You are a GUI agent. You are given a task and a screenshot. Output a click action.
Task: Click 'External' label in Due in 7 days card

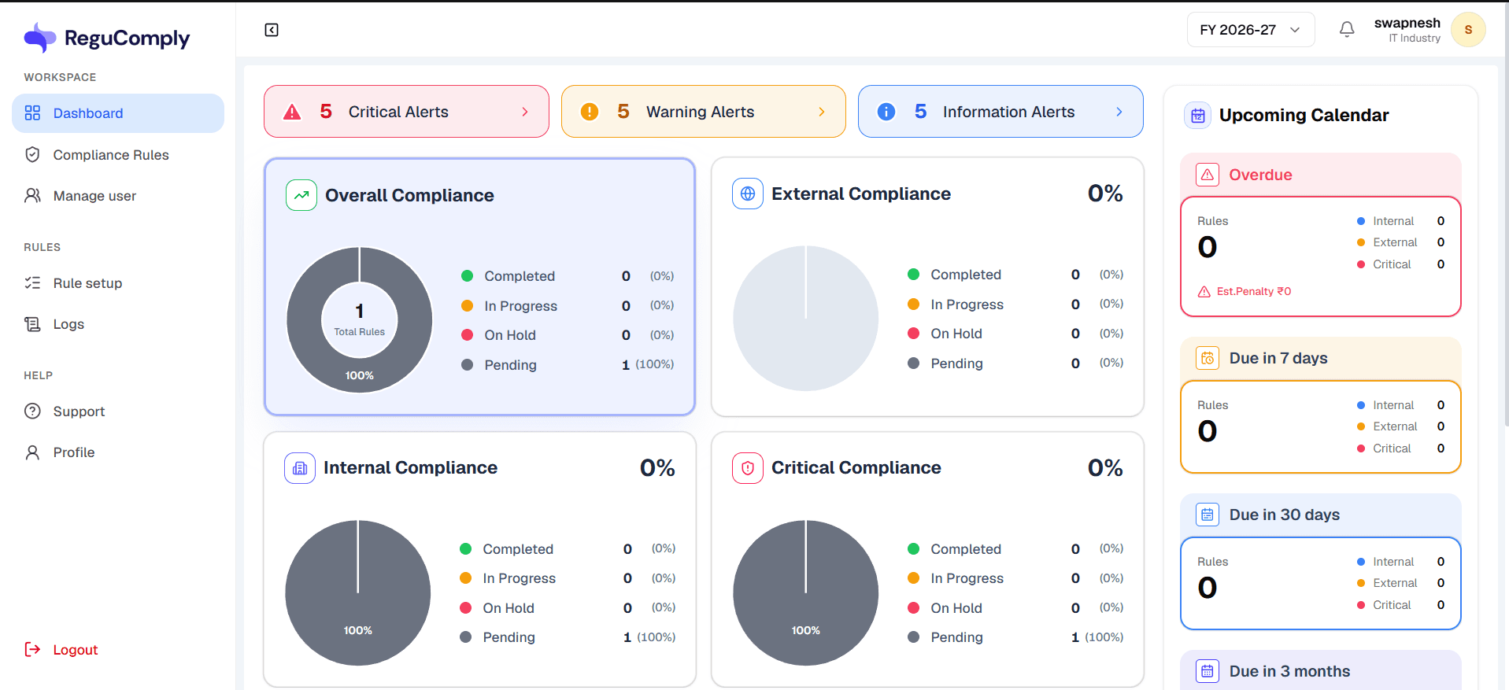1395,426
